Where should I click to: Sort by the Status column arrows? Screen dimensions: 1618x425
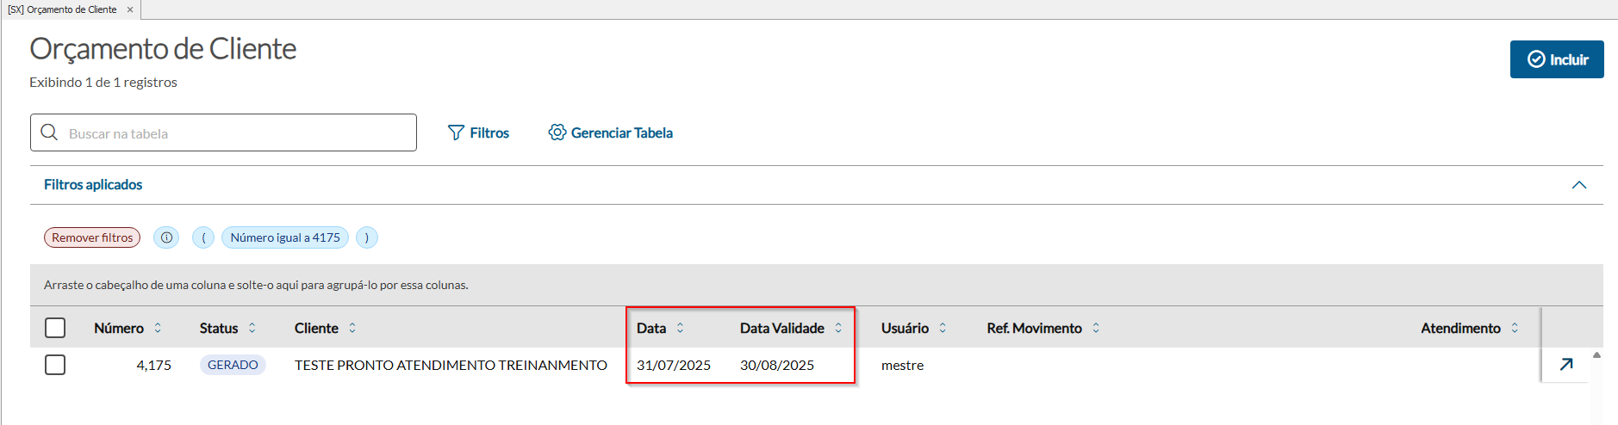coord(252,328)
